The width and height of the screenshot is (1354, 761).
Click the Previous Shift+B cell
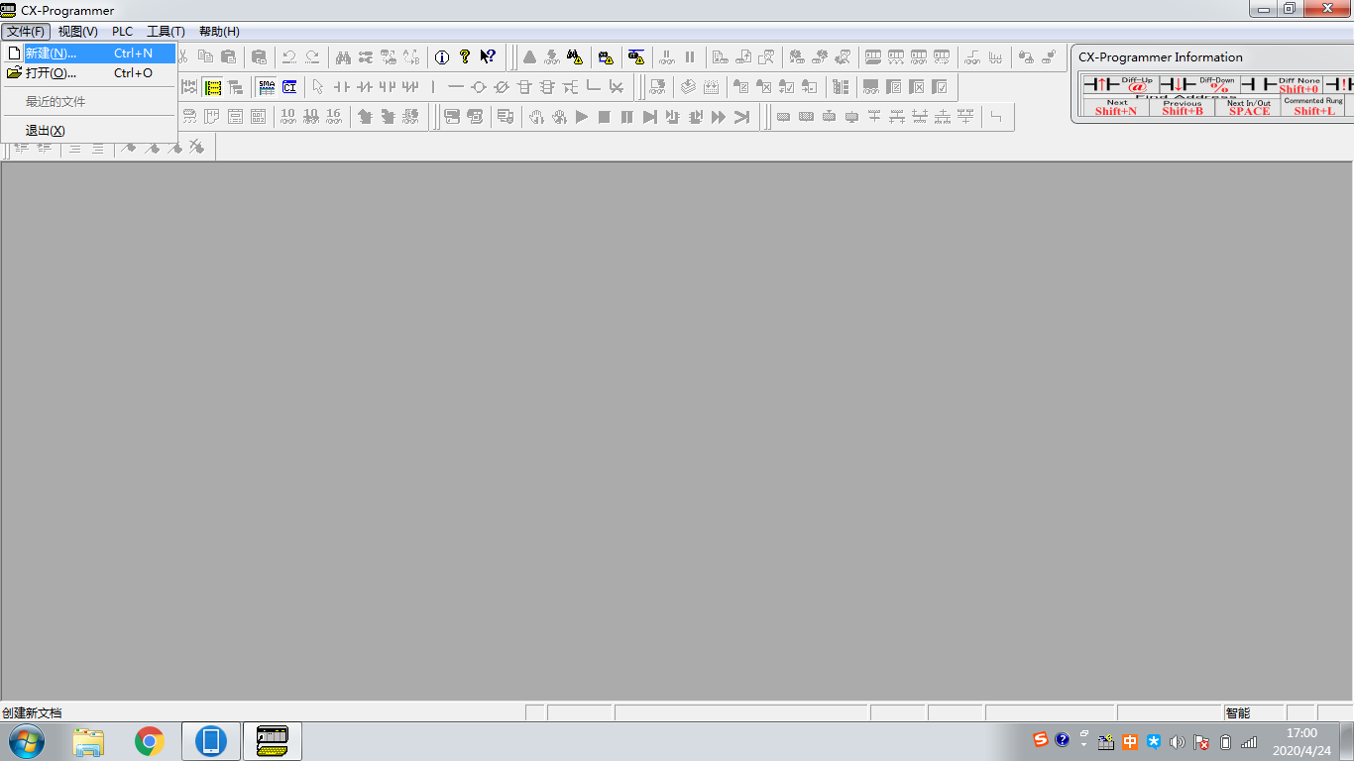[1183, 107]
